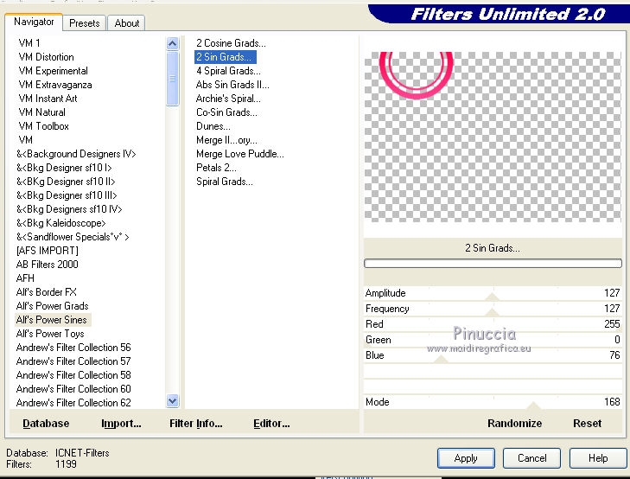630x479 pixels.
Task: Select the bare VM category
Action: 25,140
